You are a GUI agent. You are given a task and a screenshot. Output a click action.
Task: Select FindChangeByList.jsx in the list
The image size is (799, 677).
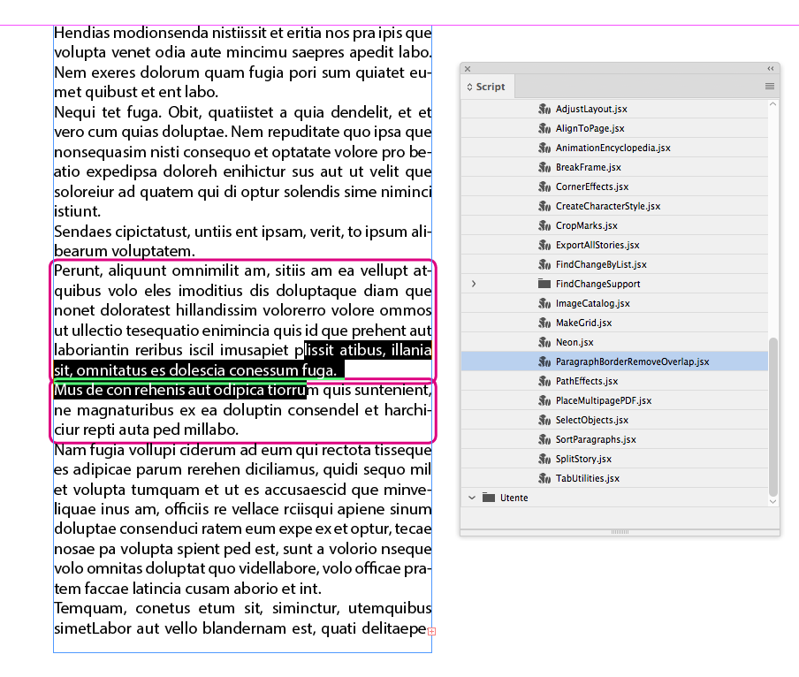tap(601, 264)
